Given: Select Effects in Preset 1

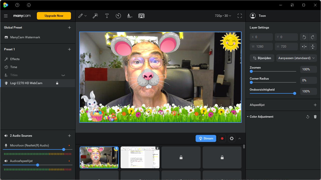Looking at the screenshot, I should pyautogui.click(x=15, y=59).
